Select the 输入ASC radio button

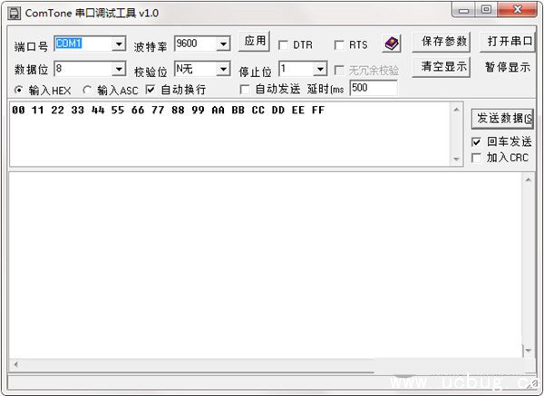tap(87, 90)
